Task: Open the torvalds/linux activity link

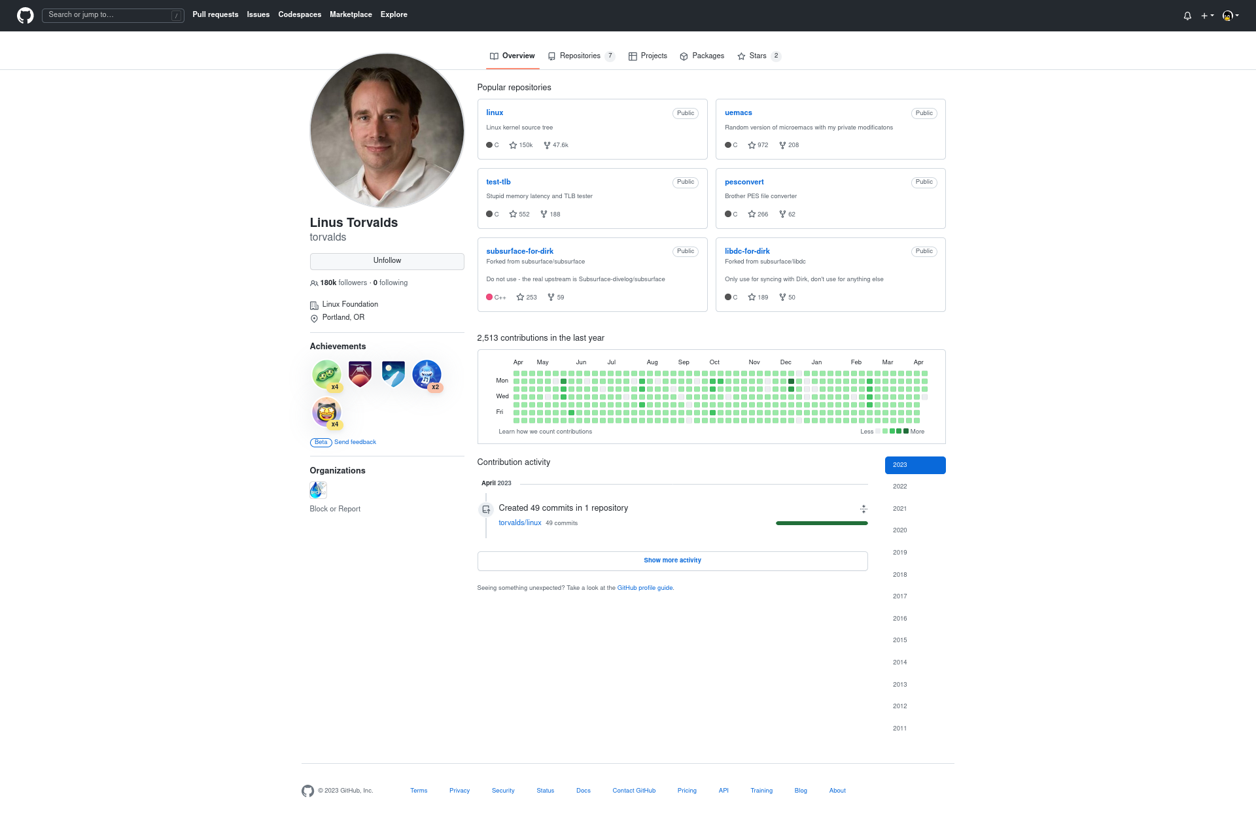Action: (x=520, y=523)
